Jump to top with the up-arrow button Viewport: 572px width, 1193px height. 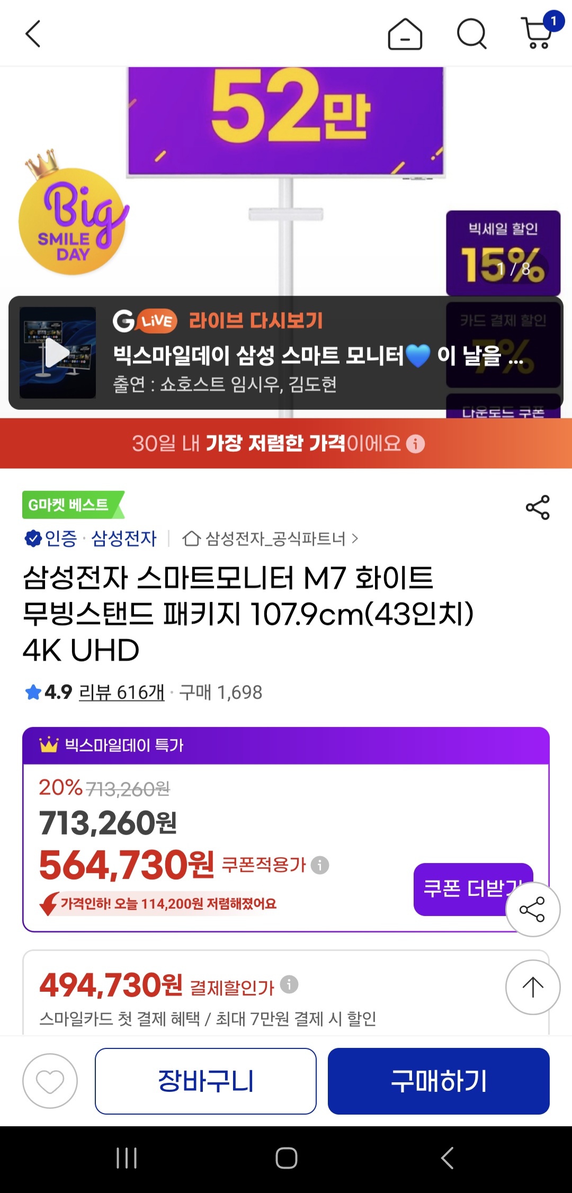click(533, 987)
